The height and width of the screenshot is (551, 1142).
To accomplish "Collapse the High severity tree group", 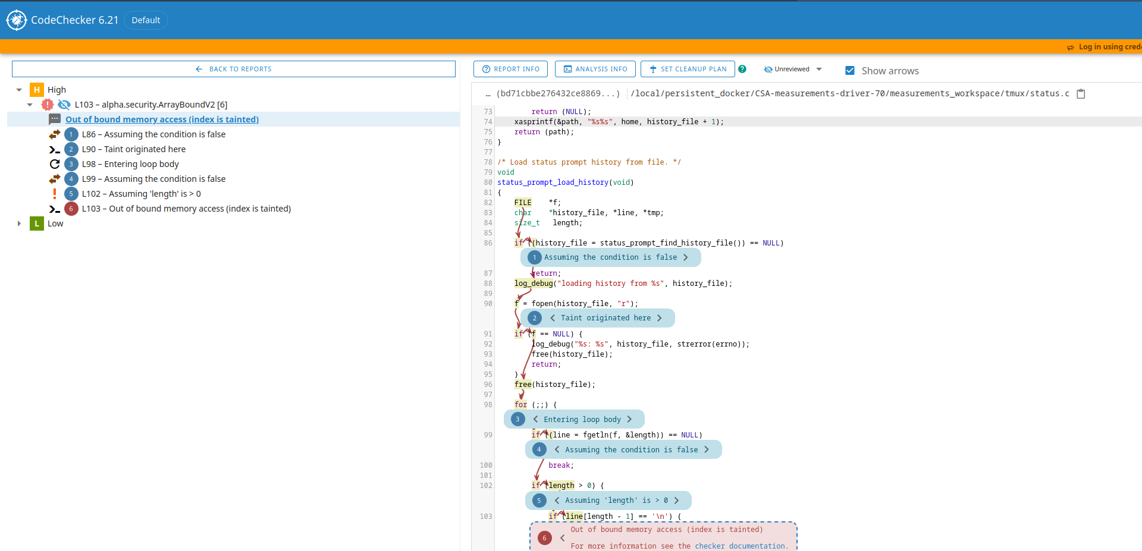I will pos(19,90).
